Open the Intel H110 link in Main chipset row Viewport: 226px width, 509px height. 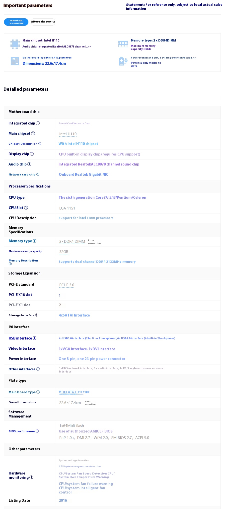point(68,134)
